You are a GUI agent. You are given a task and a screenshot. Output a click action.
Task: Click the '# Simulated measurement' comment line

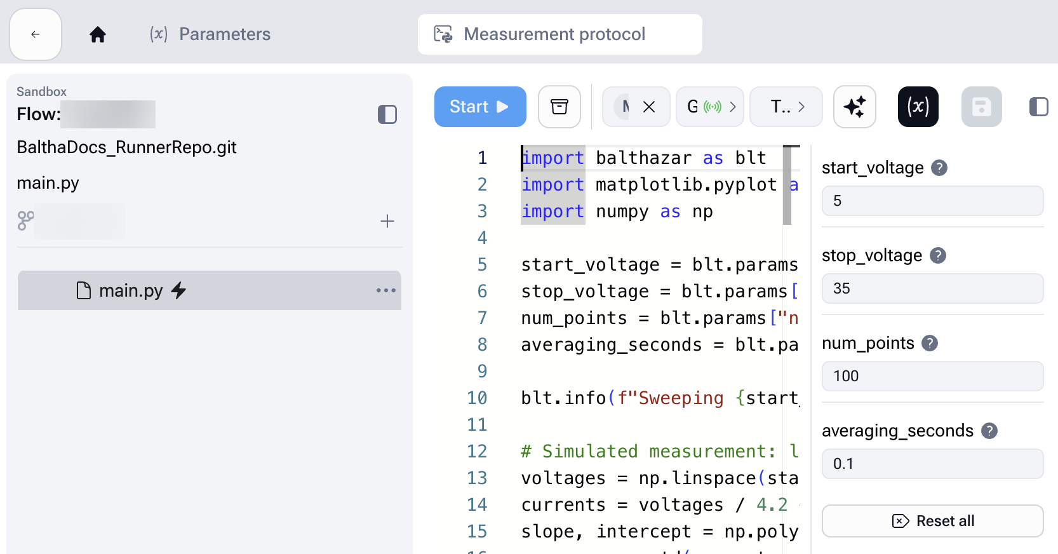pyautogui.click(x=659, y=451)
